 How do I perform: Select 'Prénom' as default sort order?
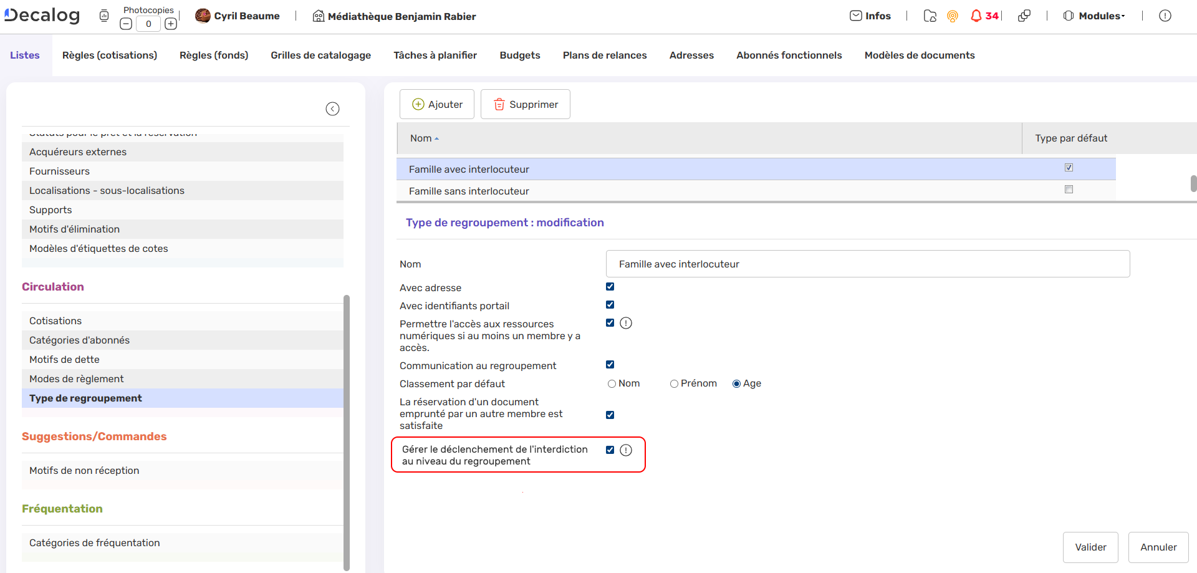point(674,384)
